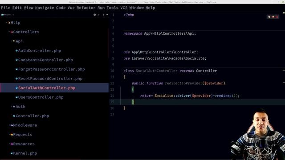Screen dimensions: 285x160
Task: Collapse the Http folder arrow
Action: pos(7,23)
